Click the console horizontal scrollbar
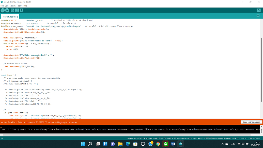The height and width of the screenshot is (148, 263). click(x=127, y=135)
